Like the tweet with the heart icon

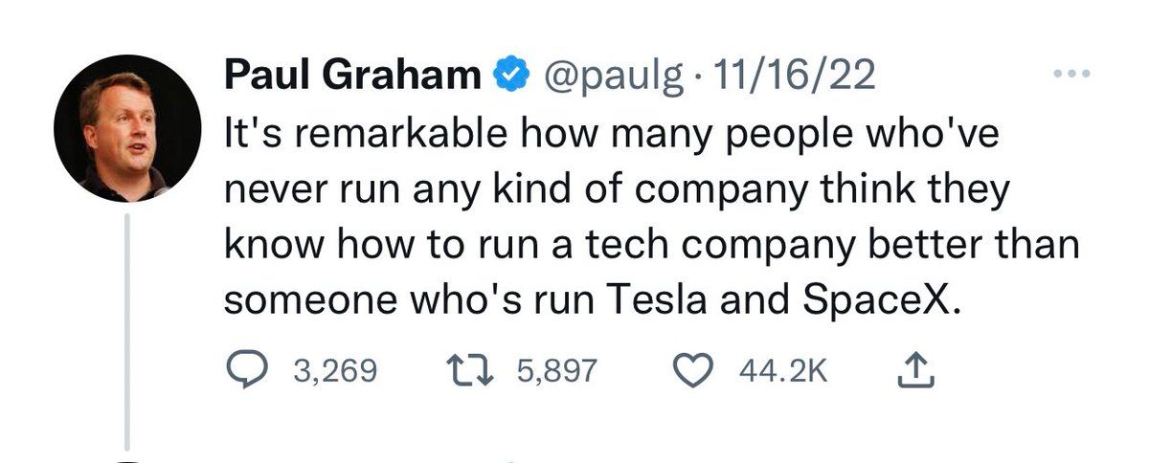pos(694,370)
